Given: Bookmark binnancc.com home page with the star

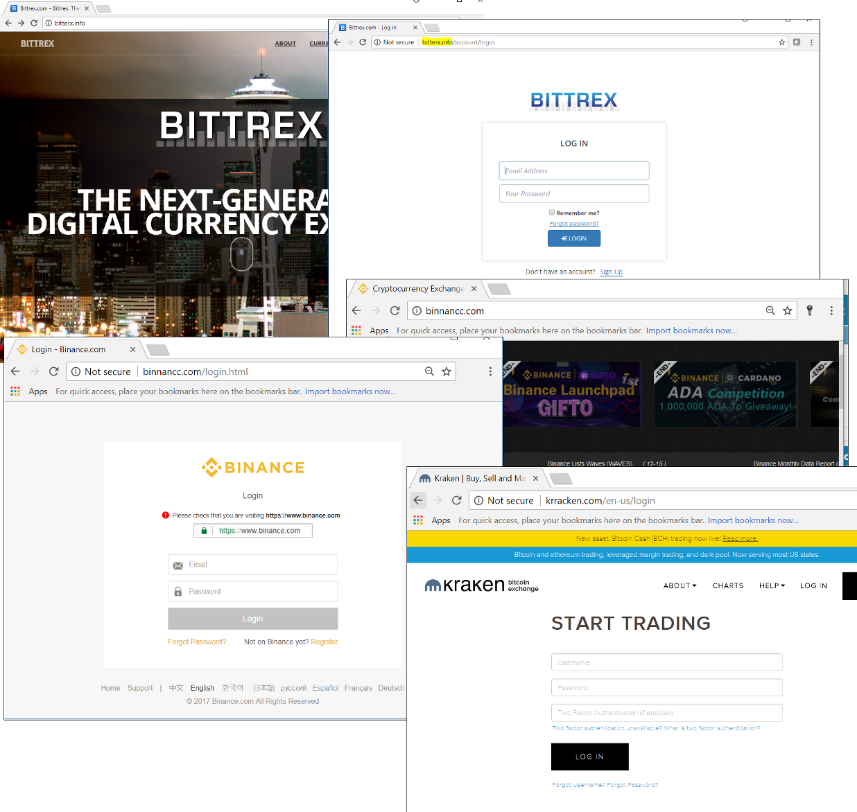Looking at the screenshot, I should [788, 310].
